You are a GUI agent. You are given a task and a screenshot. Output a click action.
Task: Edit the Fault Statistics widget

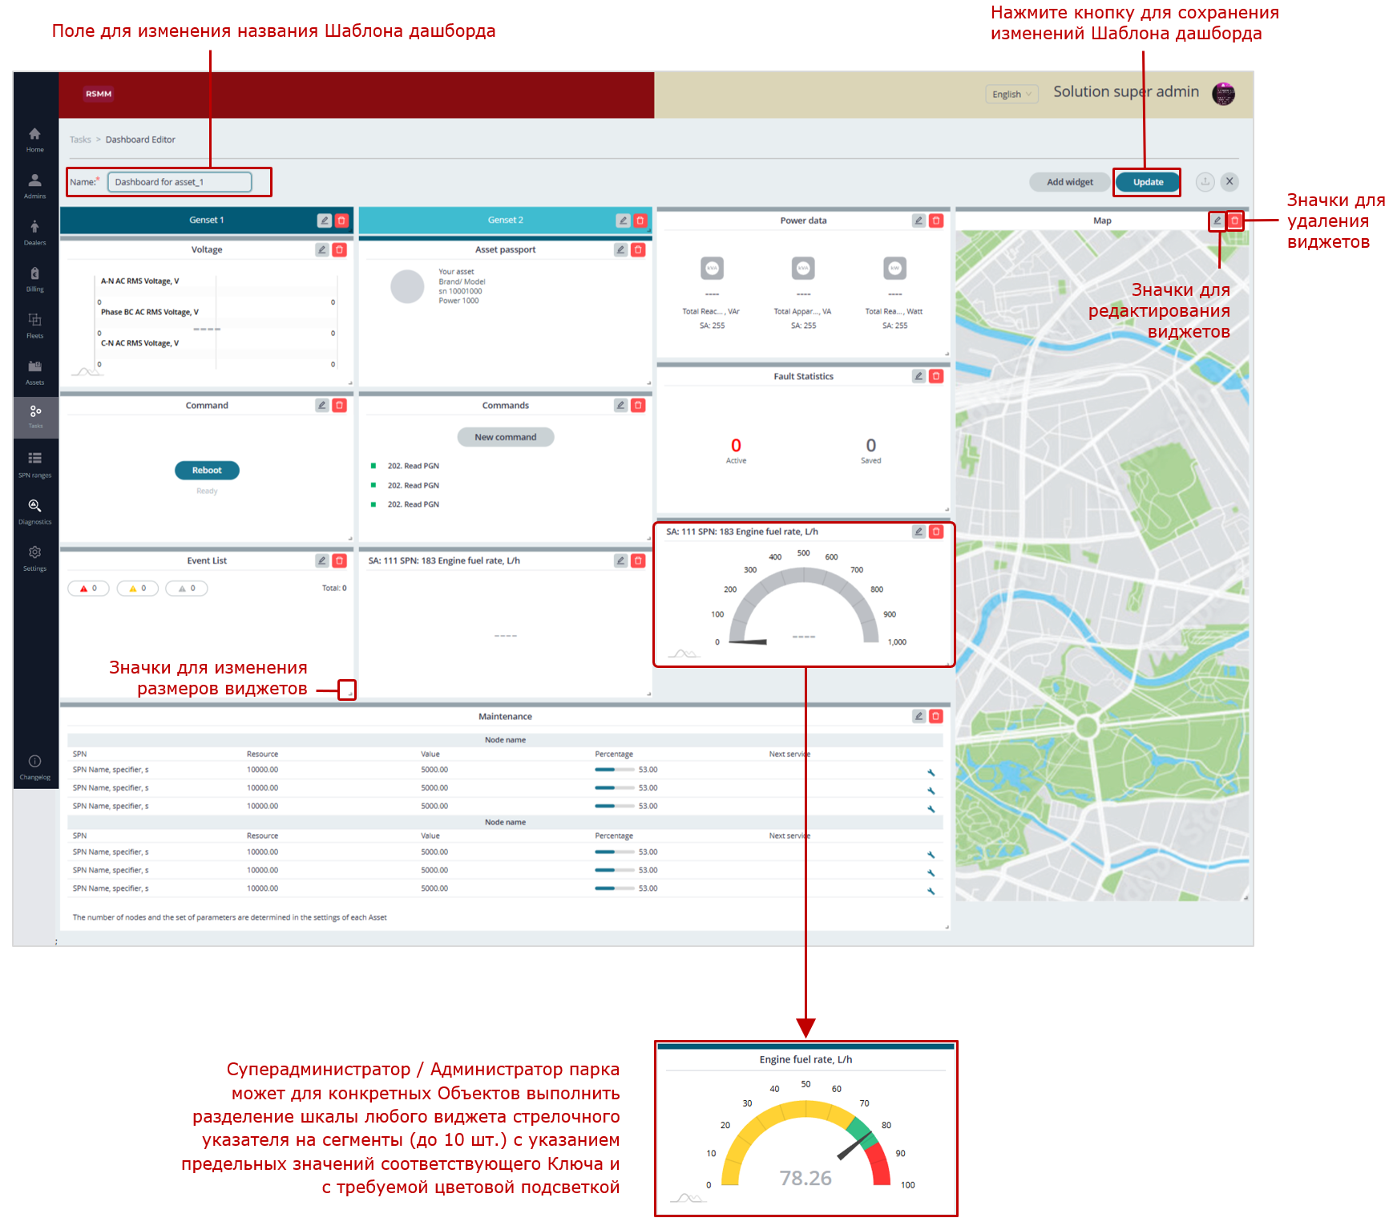919,376
